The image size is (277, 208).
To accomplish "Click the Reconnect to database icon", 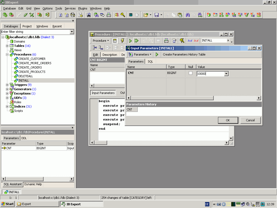I will (x=32, y=15).
